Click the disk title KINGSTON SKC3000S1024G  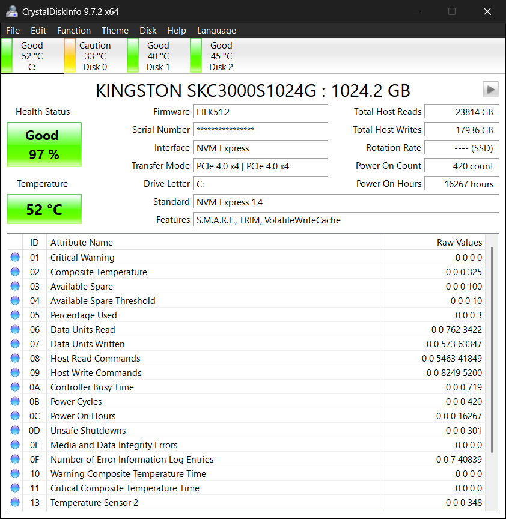click(x=253, y=90)
